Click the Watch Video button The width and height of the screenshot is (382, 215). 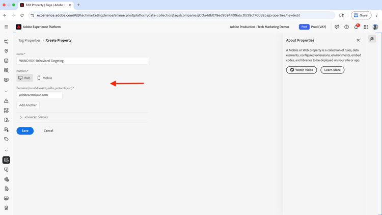pos(302,70)
